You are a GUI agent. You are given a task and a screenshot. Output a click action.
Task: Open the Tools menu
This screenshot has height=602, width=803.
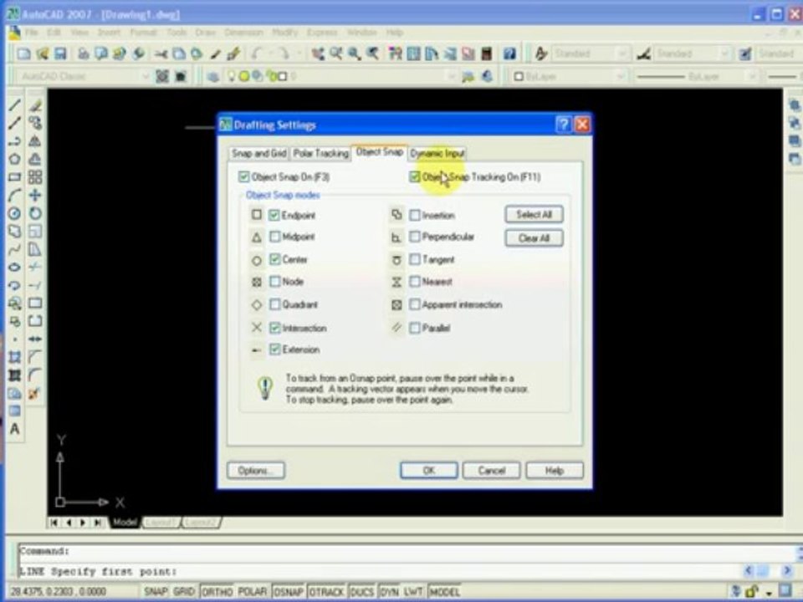click(176, 33)
